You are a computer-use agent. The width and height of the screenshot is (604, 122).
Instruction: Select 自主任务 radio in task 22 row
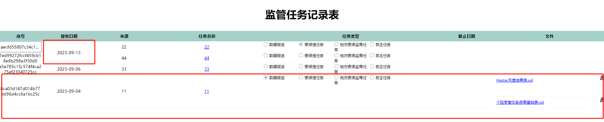[x=372, y=44]
